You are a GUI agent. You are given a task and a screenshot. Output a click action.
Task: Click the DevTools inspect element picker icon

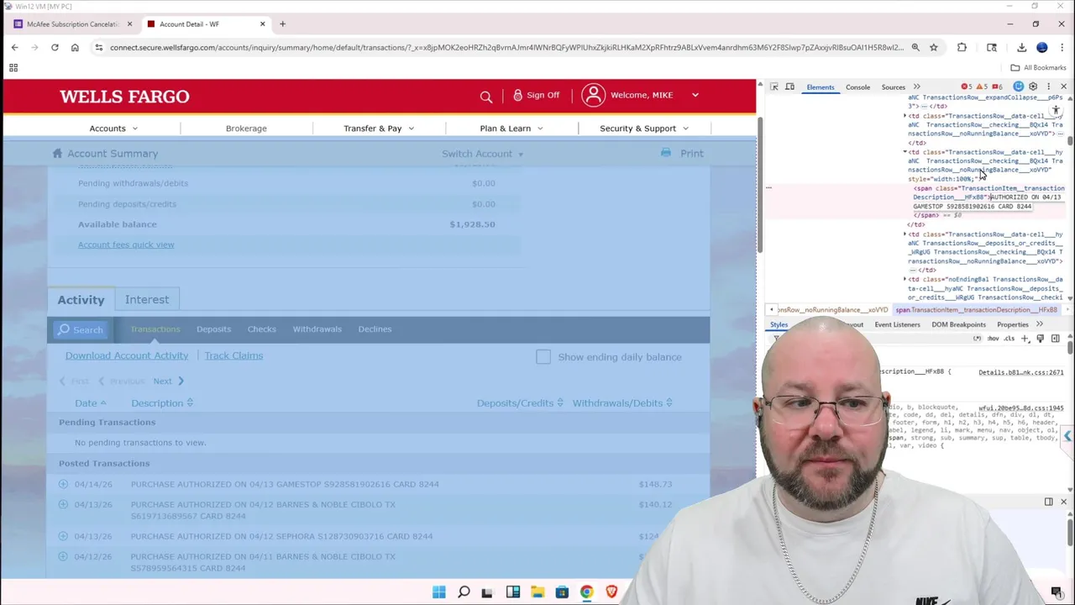[774, 87]
